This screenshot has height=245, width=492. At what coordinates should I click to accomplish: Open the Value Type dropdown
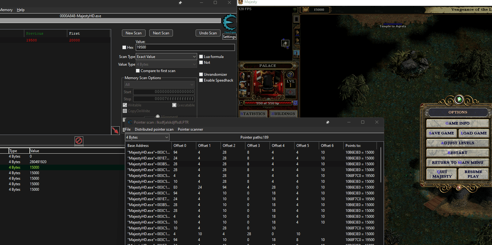(x=166, y=64)
